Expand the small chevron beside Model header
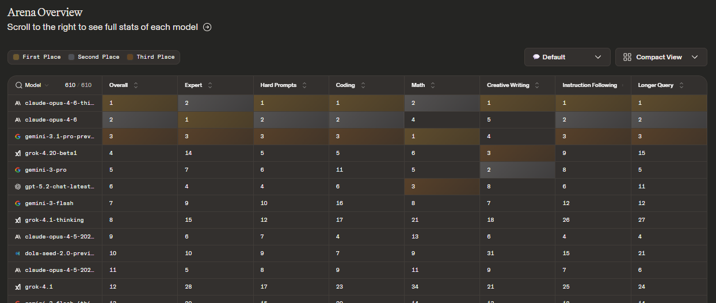 click(47, 85)
